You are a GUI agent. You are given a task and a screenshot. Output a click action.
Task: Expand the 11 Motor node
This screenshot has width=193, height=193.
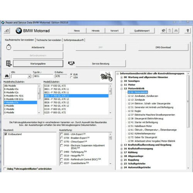[122, 85]
